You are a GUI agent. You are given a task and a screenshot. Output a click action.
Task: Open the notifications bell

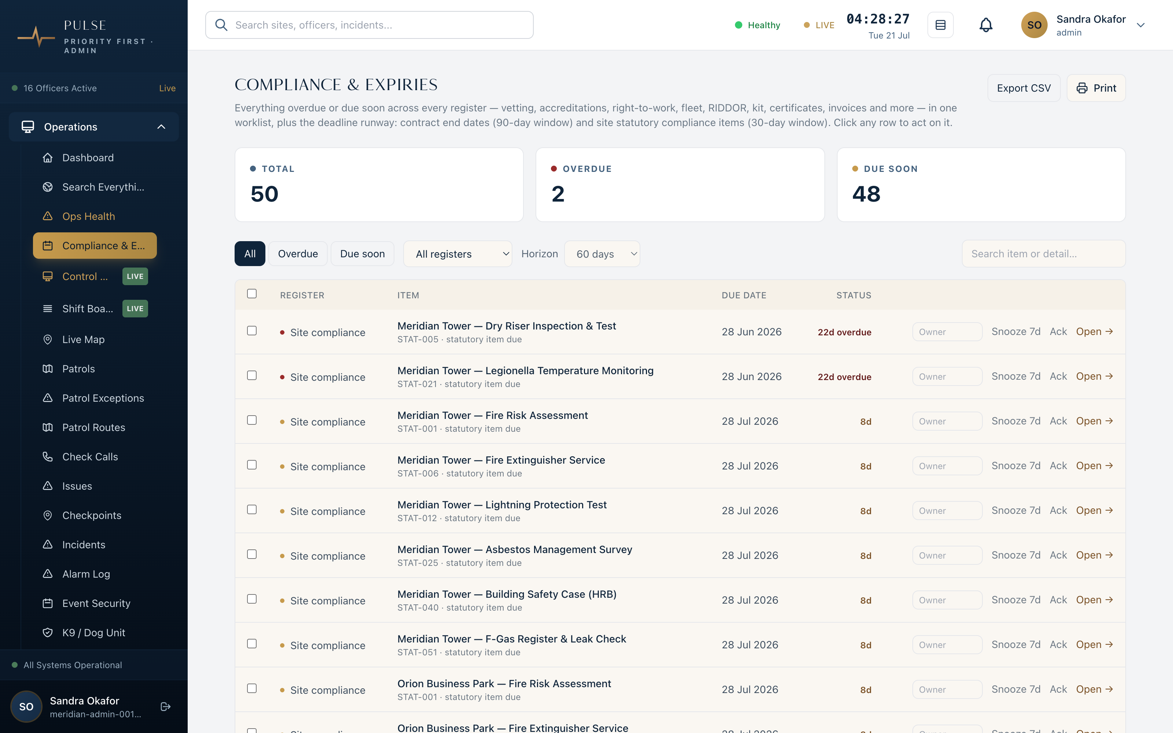(x=985, y=25)
